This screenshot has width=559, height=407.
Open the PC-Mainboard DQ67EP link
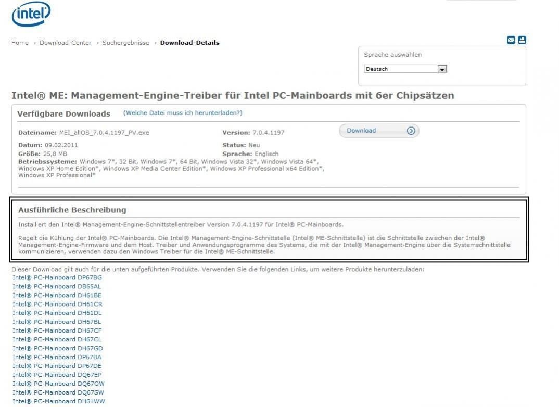click(57, 375)
